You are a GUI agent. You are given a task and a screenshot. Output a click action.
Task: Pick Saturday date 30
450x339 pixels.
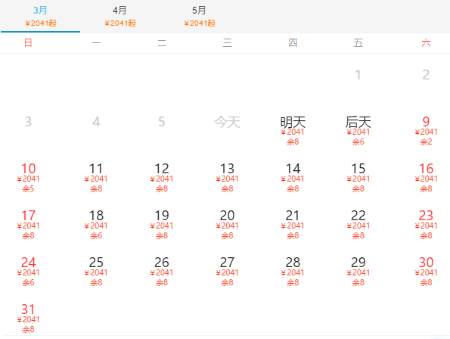426,271
